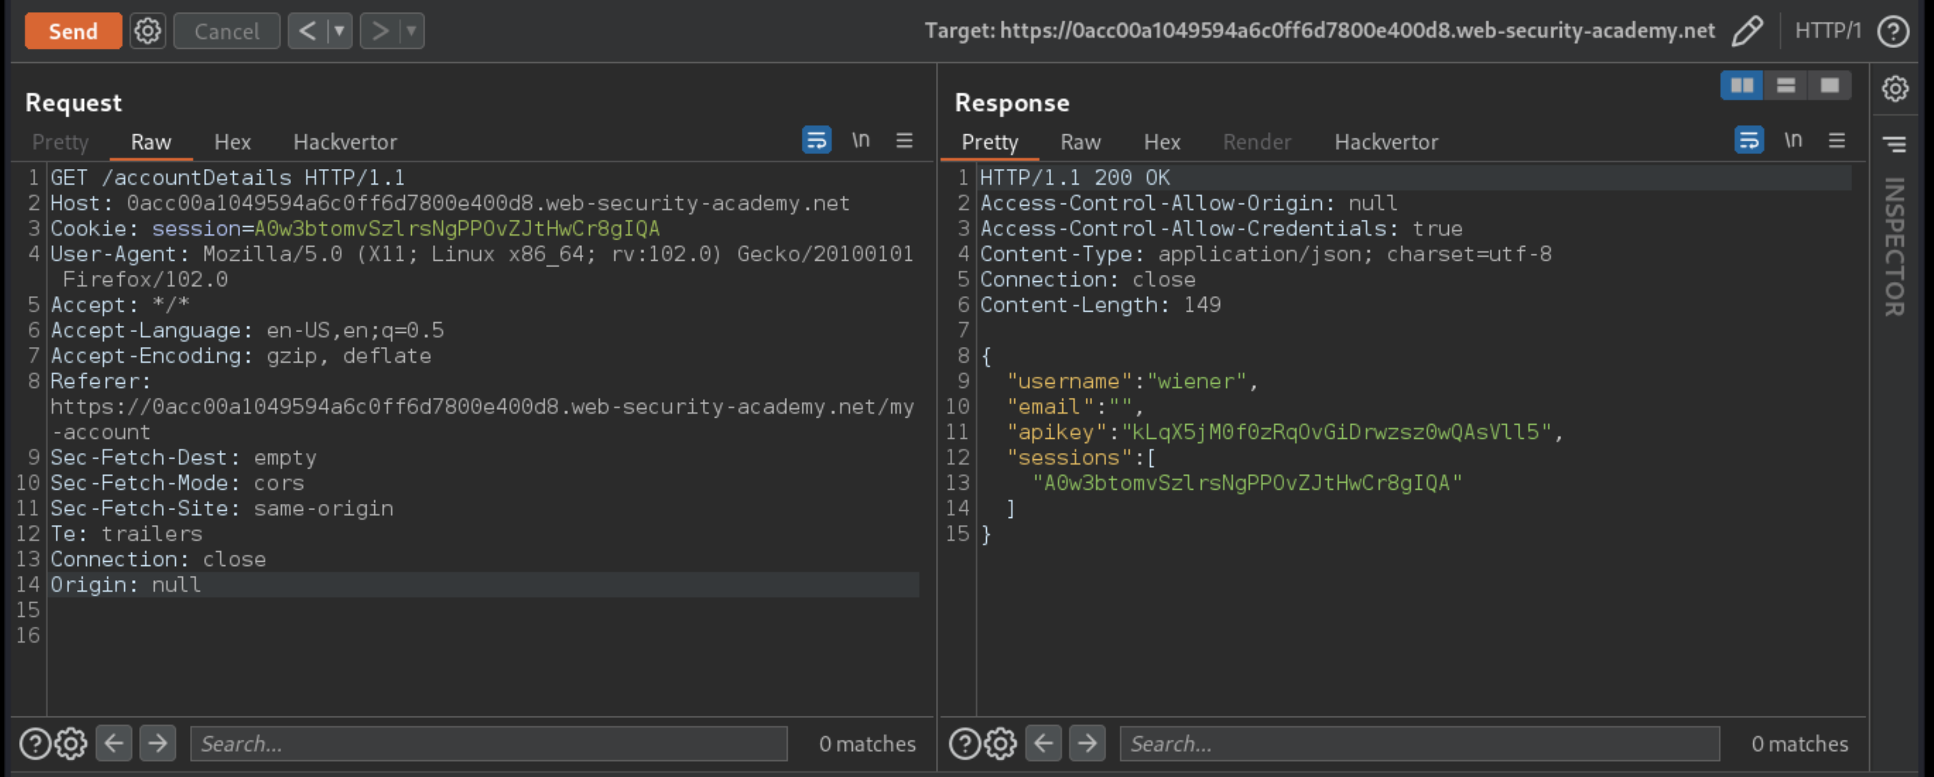Open Request search help icon
Screen dimensions: 1934x777
point(35,744)
